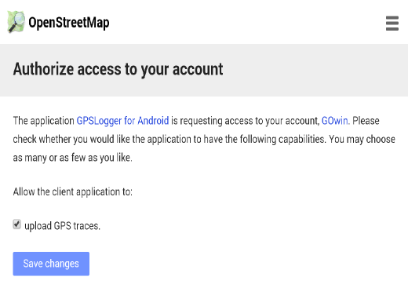View the GOwin account profile link
The height and width of the screenshot is (306, 408).
point(334,121)
